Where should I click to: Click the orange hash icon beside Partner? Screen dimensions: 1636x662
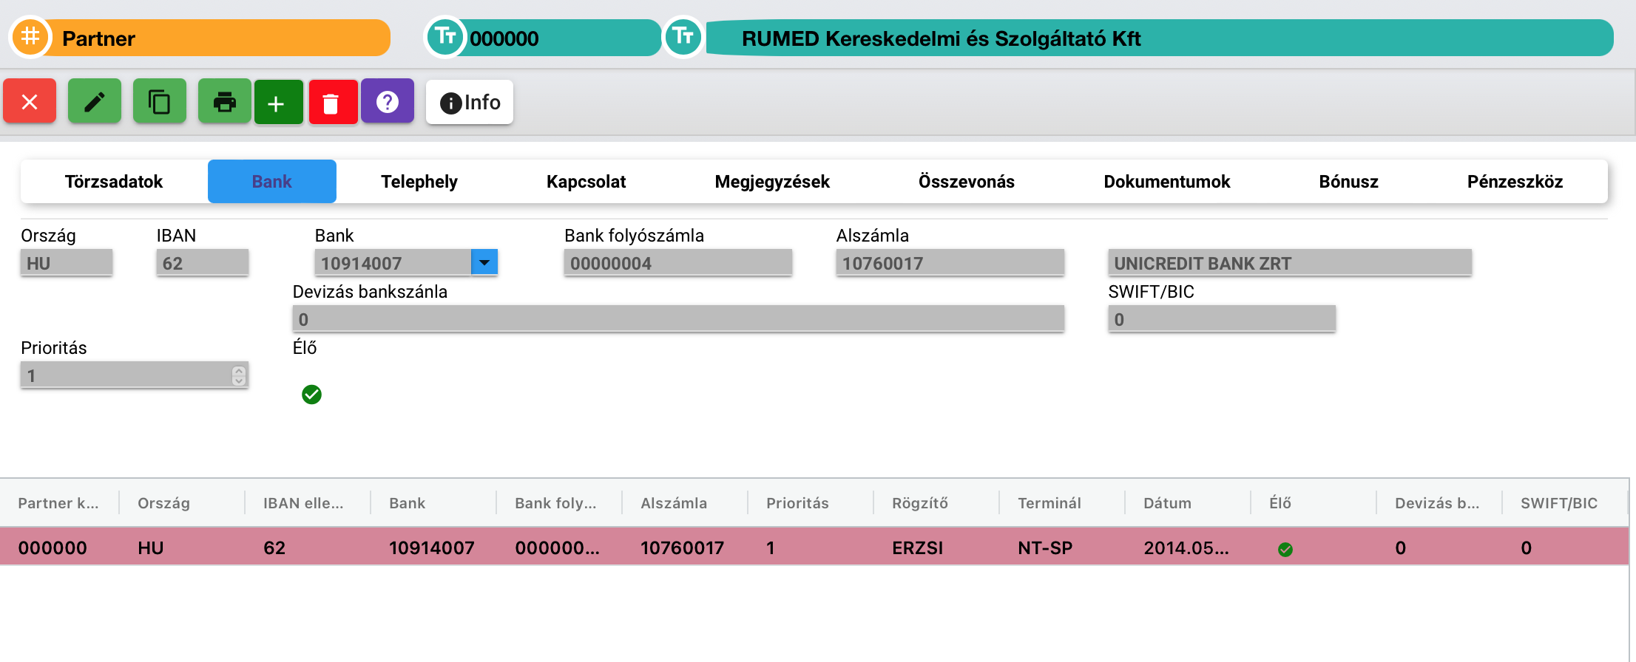pyautogui.click(x=30, y=36)
